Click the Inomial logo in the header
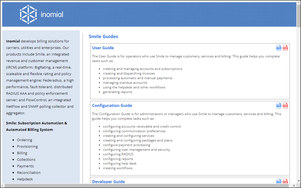Image resolution: width=301 pixels, height=188 pixels. pos(41,14)
